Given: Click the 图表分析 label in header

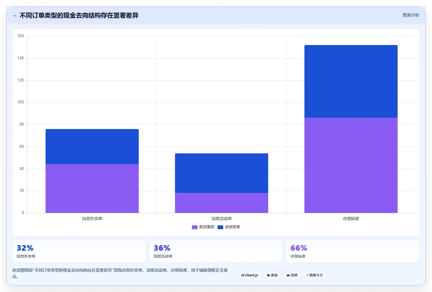Looking at the screenshot, I should click(411, 15).
